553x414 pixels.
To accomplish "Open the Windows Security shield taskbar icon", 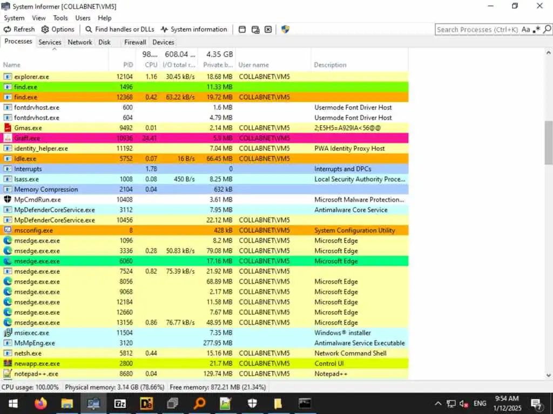I will (252, 403).
